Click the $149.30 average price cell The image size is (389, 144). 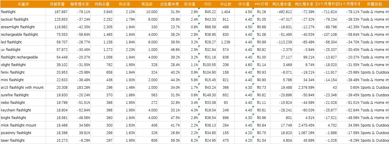click(x=208, y=95)
